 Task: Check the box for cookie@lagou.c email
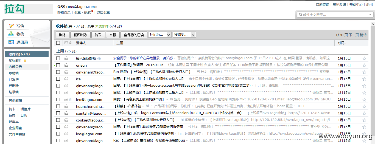pyautogui.click(x=58, y=120)
